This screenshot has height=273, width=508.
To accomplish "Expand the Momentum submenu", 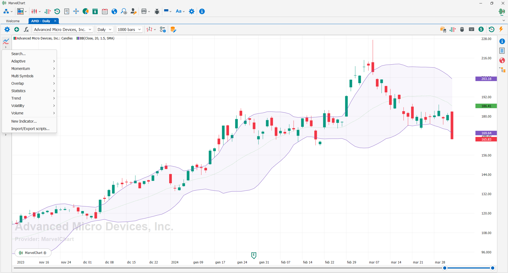I will (29, 69).
